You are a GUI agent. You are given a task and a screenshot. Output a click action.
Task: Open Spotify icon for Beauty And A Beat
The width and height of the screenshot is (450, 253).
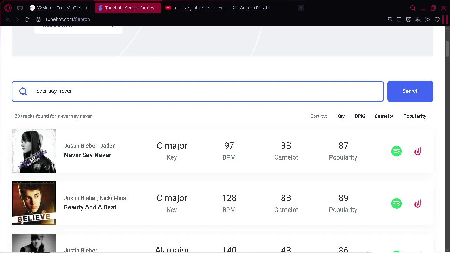pyautogui.click(x=397, y=203)
